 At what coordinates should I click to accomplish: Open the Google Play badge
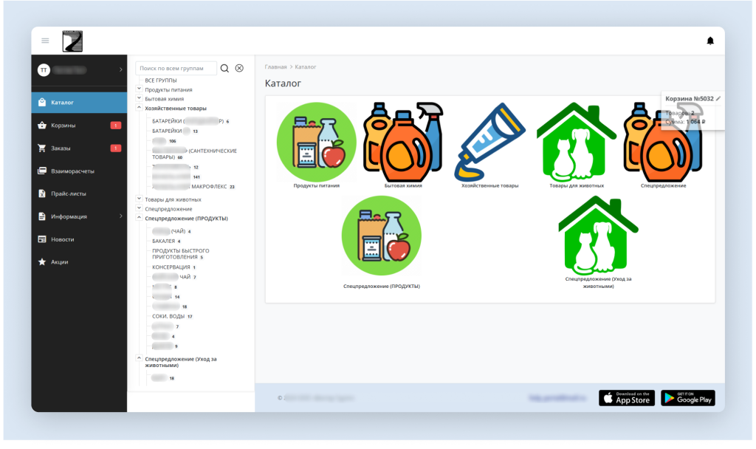click(687, 398)
